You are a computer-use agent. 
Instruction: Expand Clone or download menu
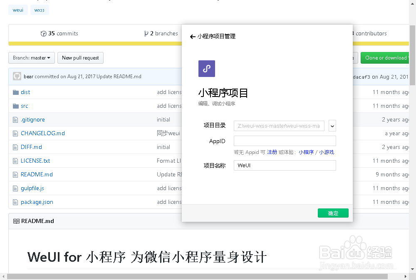(385, 58)
